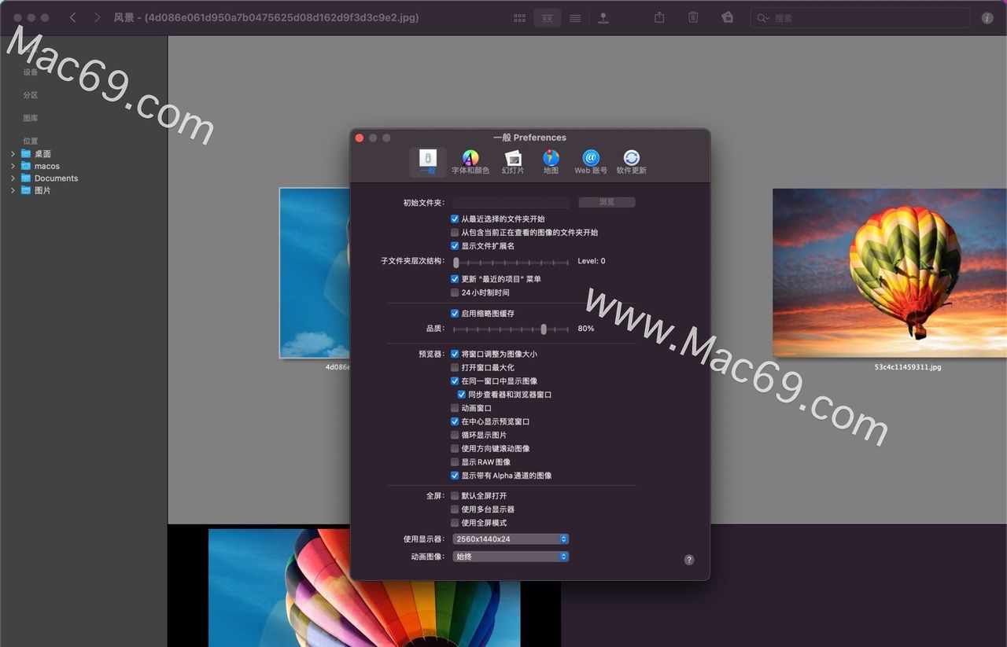This screenshot has height=647, width=1007.
Task: Click the 图库 sidebar section header
Action: coord(31,118)
